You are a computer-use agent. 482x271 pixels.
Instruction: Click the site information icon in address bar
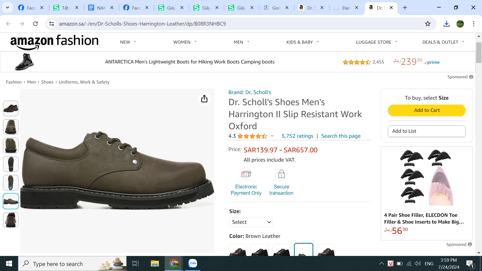click(51, 24)
